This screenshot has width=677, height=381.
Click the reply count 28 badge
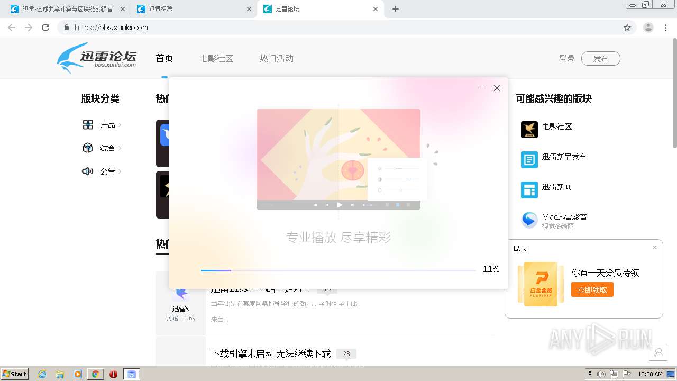pyautogui.click(x=346, y=353)
